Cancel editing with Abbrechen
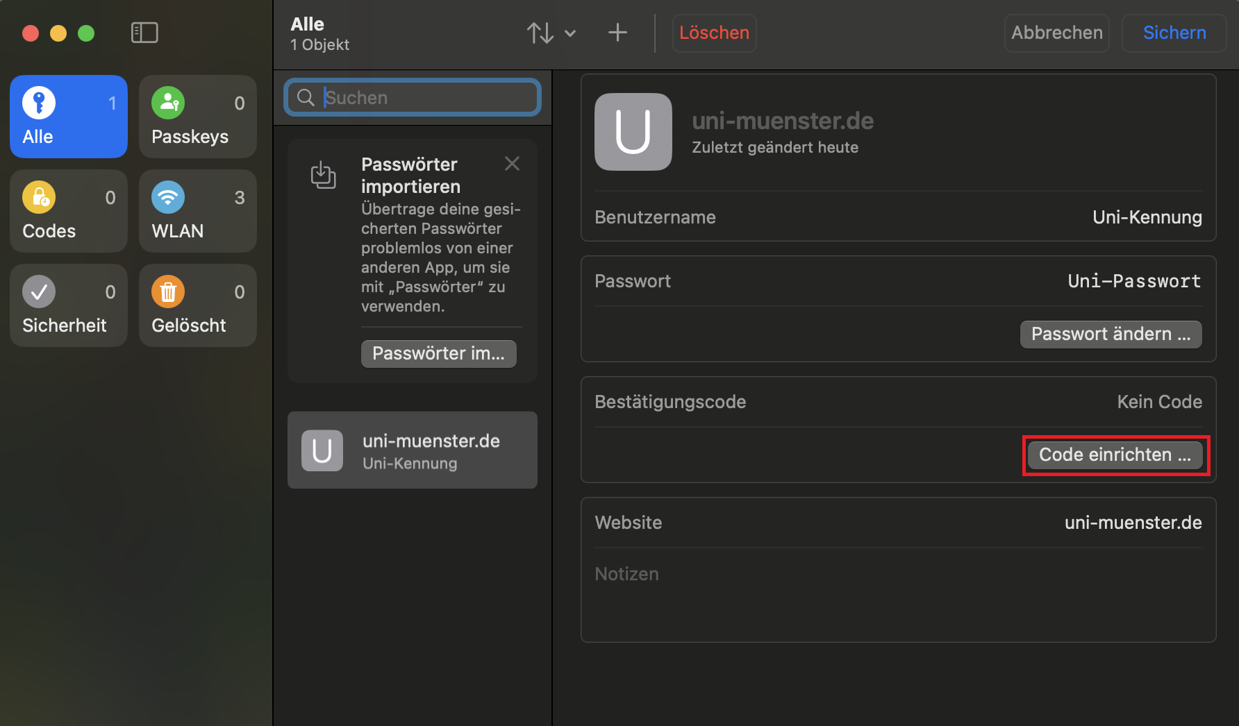This screenshot has height=726, width=1239. [x=1056, y=33]
